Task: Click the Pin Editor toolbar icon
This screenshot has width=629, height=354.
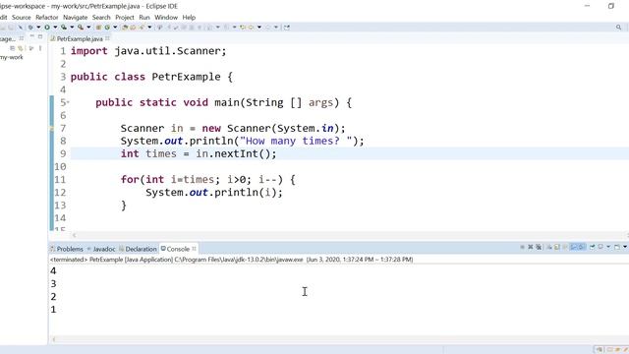Action: point(287,28)
